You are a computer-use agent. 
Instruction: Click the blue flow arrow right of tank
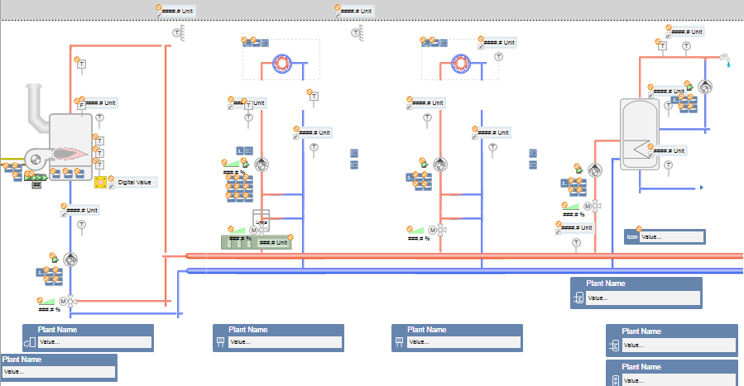click(701, 188)
